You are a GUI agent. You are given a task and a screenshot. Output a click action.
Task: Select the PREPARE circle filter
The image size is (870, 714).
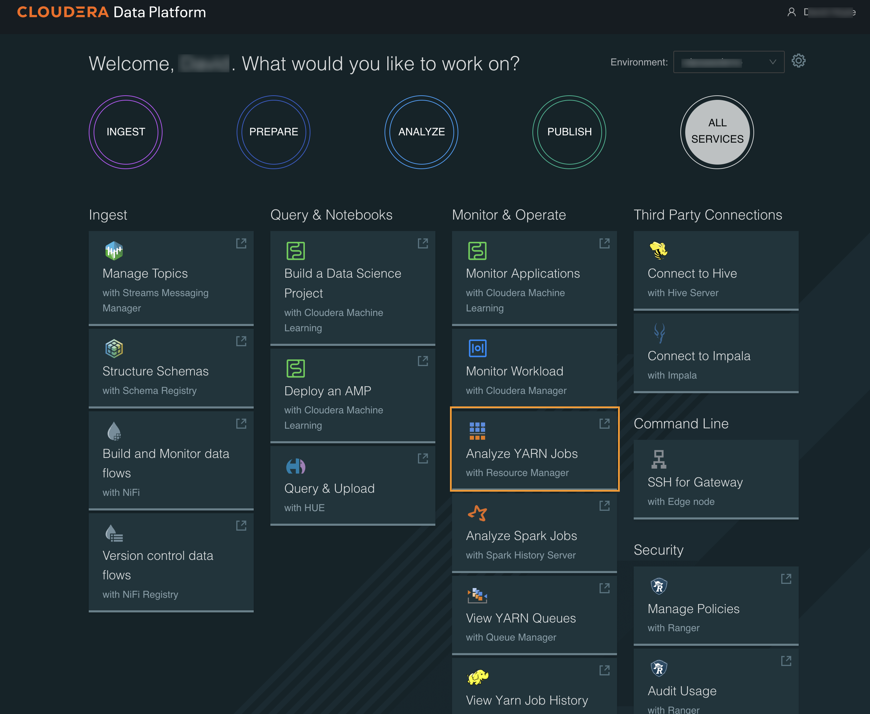click(x=274, y=132)
